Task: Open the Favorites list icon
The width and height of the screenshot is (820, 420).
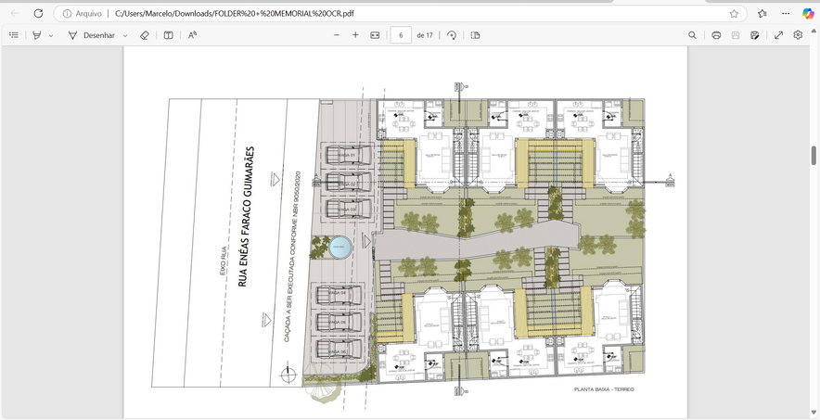Action: tap(762, 14)
